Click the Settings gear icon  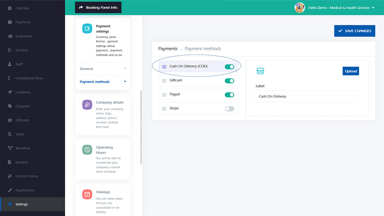pyautogui.click(x=10, y=204)
